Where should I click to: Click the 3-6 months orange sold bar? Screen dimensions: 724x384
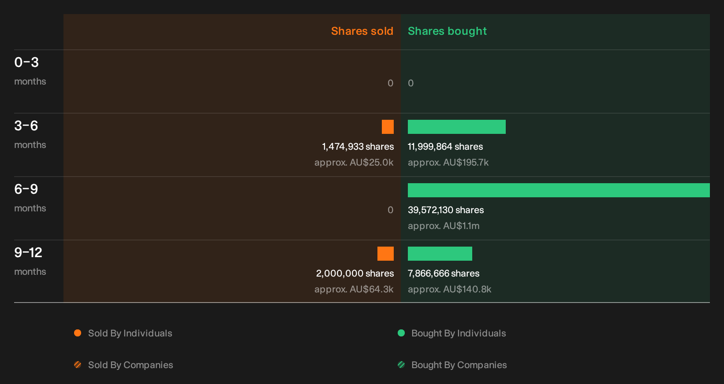(388, 127)
